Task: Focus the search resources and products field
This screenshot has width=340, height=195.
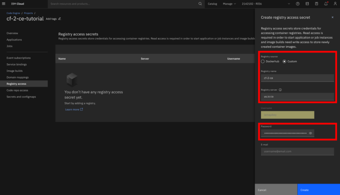Action: pos(124,4)
